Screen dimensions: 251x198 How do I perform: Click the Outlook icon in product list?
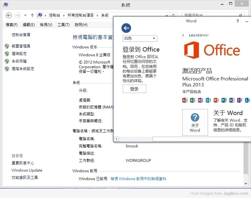pyautogui.click(x=208, y=100)
